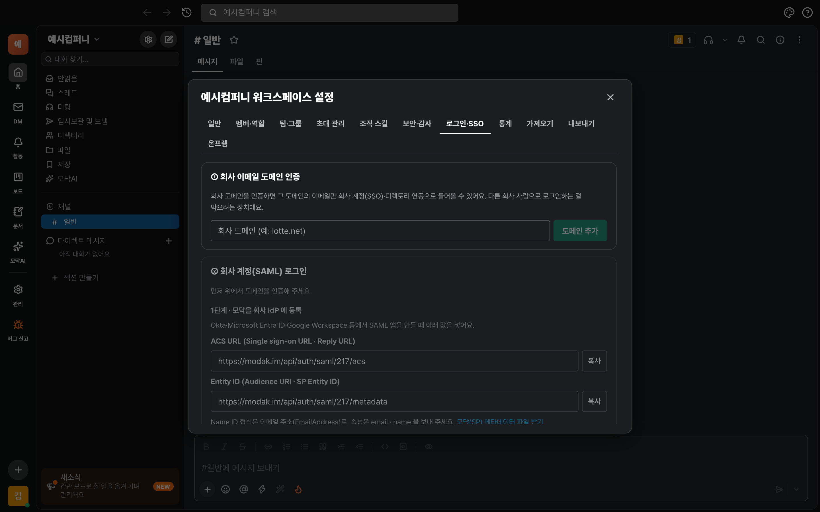820x512 pixels.
Task: Expand the 예시컴퍼니 workspace dropdown
Action: tap(74, 39)
